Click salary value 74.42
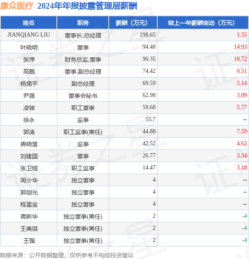This screenshot has height=259, width=249. click(x=149, y=71)
